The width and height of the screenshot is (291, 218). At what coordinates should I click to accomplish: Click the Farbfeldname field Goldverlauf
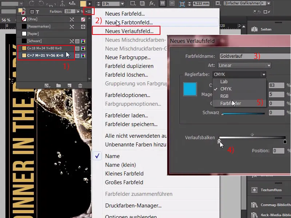click(x=255, y=56)
